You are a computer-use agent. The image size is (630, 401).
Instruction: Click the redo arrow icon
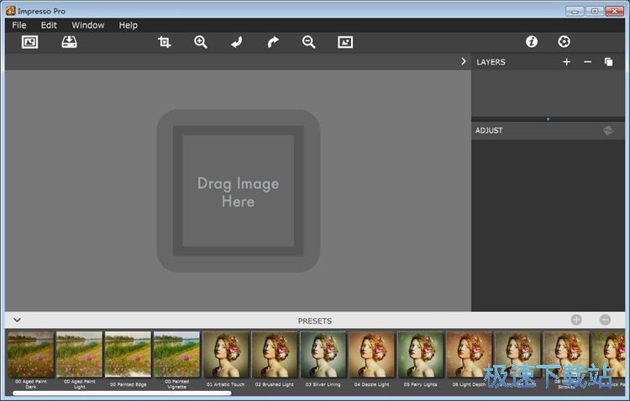pyautogui.click(x=273, y=42)
